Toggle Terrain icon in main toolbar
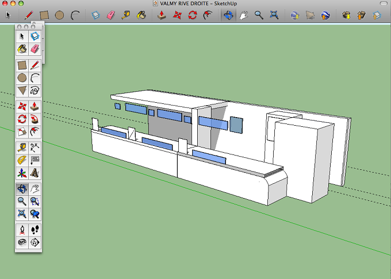This screenshot has height=279, width=391. [310, 15]
